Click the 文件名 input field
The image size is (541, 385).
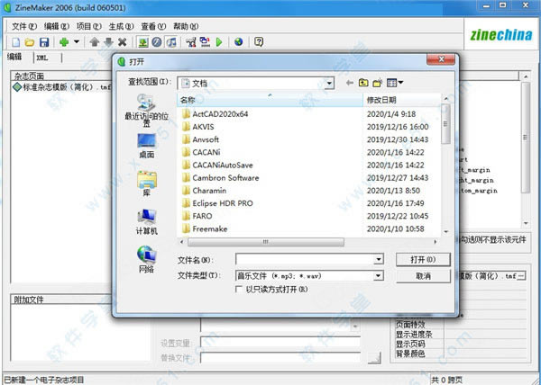[305, 259]
